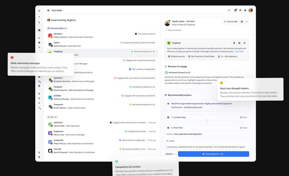Click the lightning bolt sidebar icon
Image resolution: width=289 pixels, height=176 pixels.
click(39, 94)
